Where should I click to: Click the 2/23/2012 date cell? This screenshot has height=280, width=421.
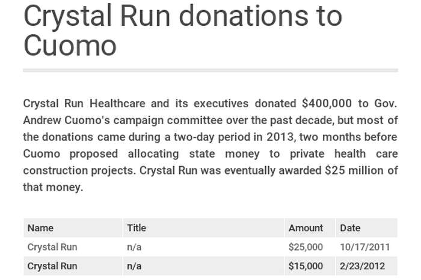pos(363,266)
